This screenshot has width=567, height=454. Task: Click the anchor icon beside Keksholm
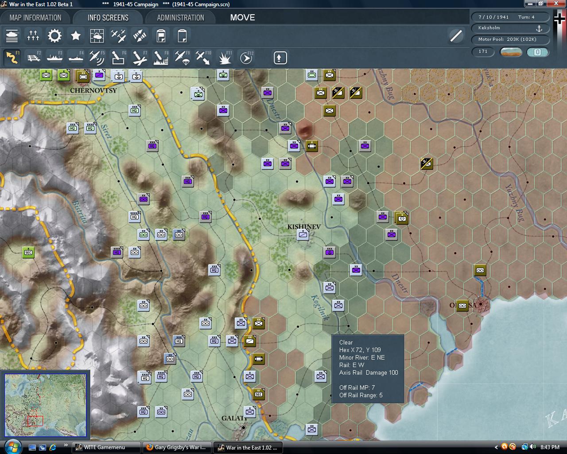pyautogui.click(x=539, y=28)
